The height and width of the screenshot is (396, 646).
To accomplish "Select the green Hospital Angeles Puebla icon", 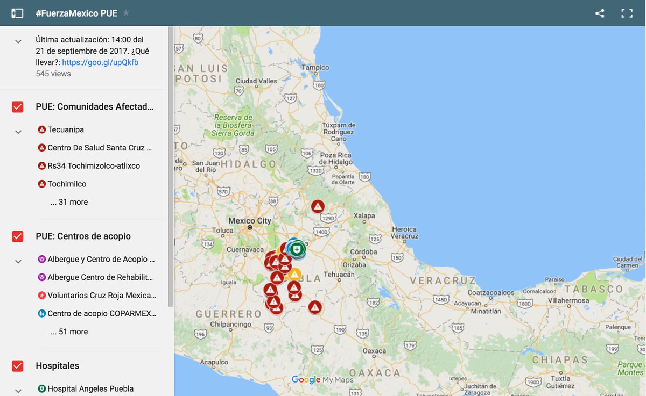I will click(41, 388).
